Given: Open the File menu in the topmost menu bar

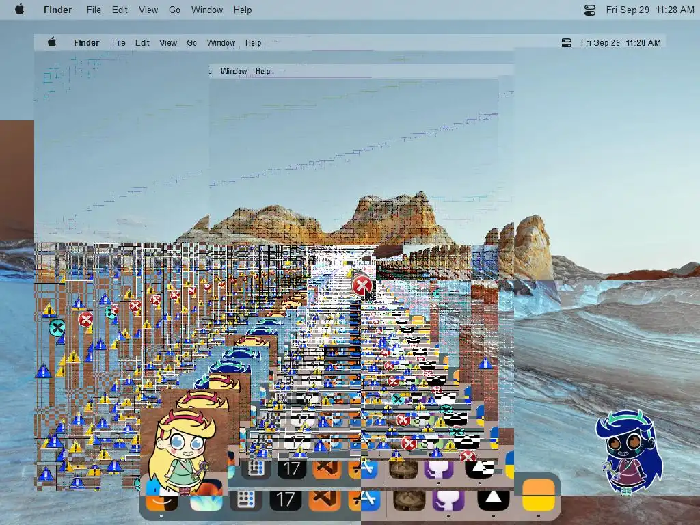Looking at the screenshot, I should pyautogui.click(x=94, y=10).
